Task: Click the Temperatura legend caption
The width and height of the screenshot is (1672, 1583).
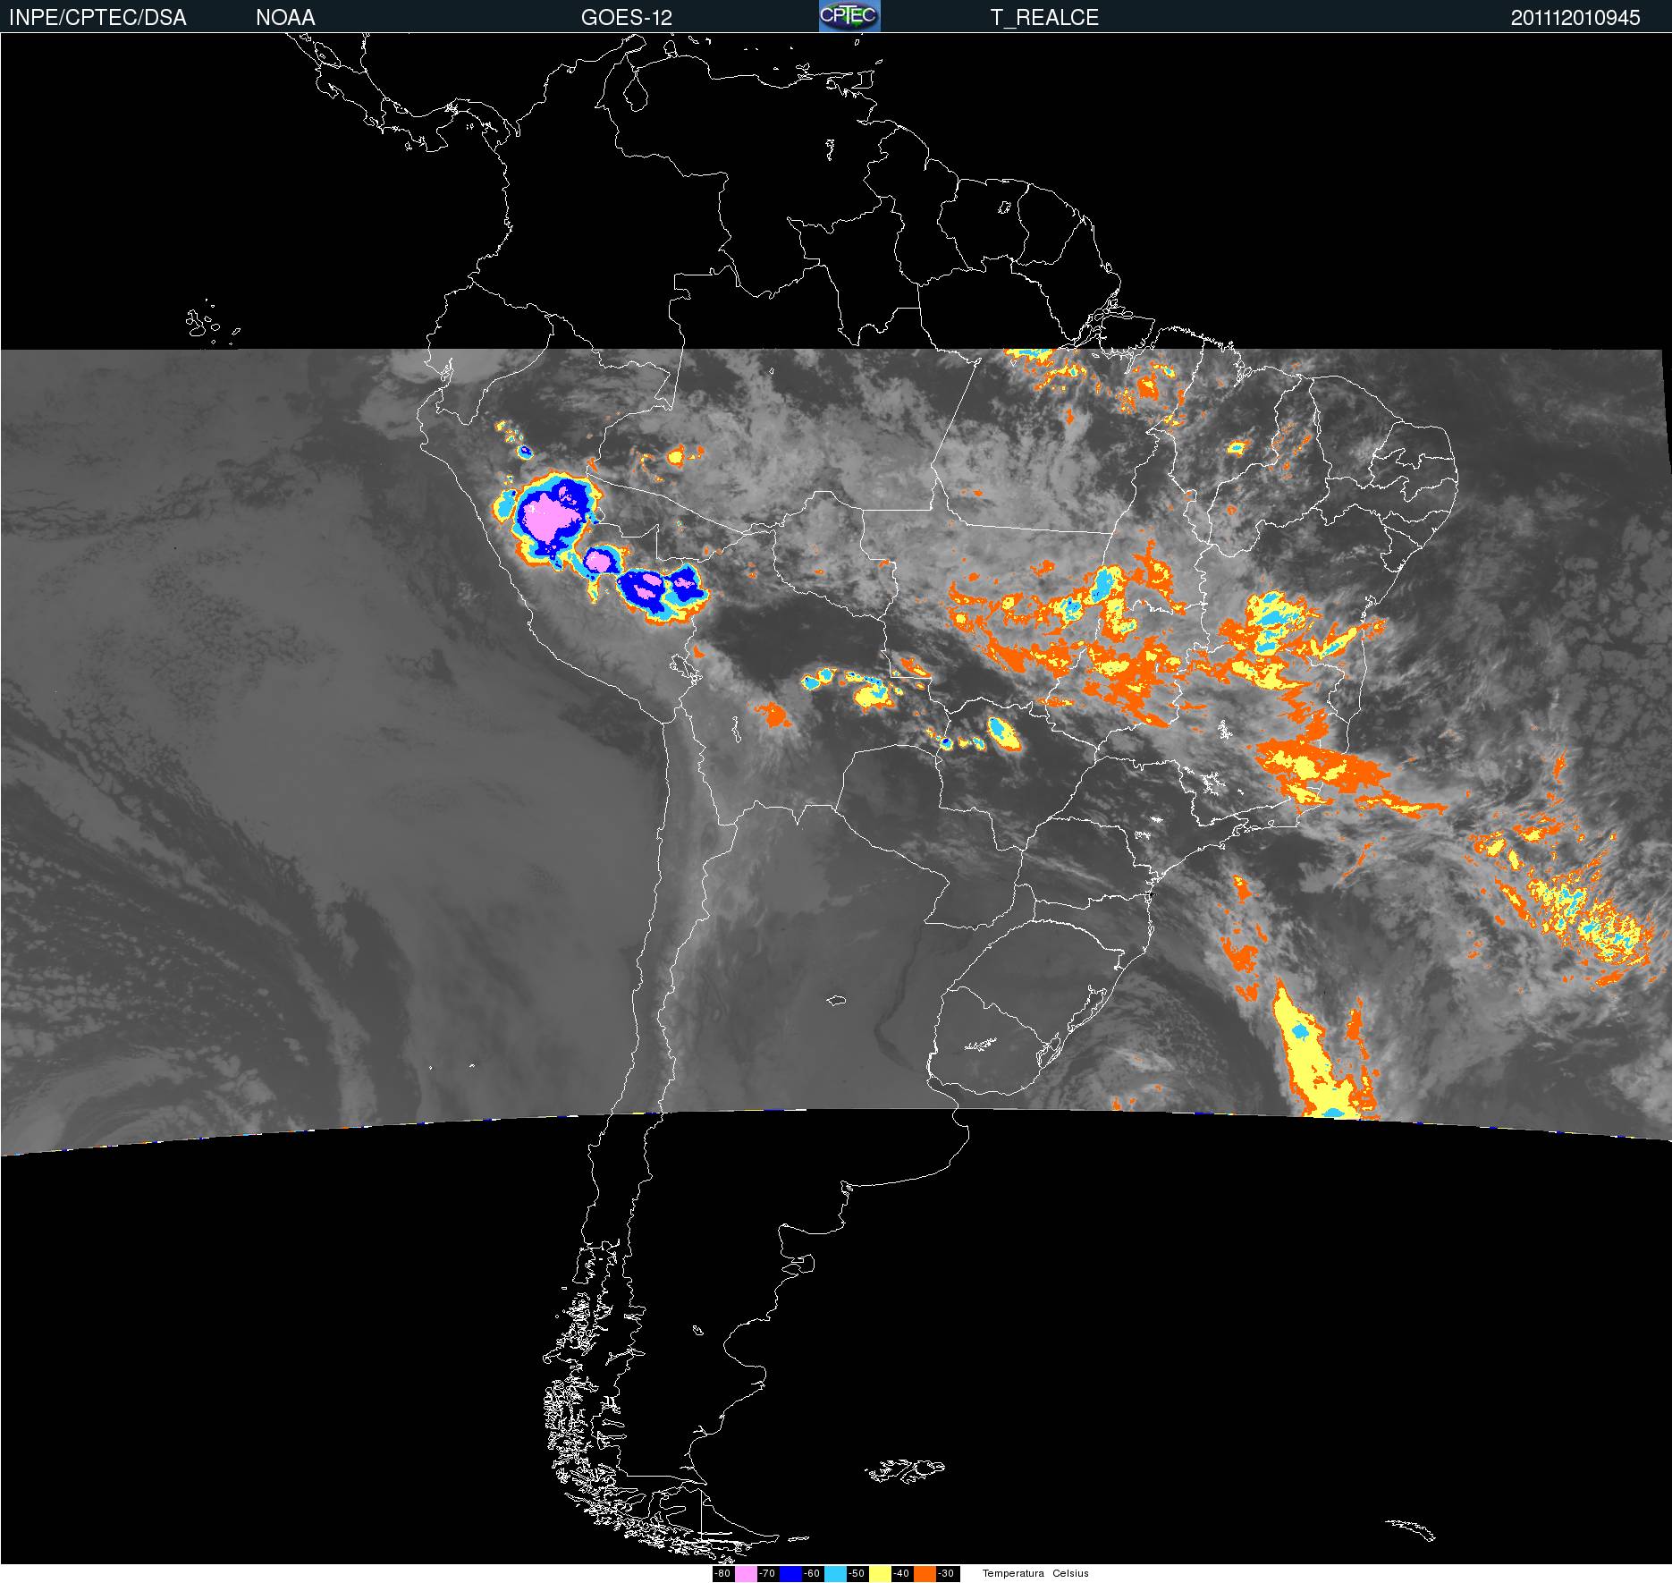Action: pos(1013,1573)
